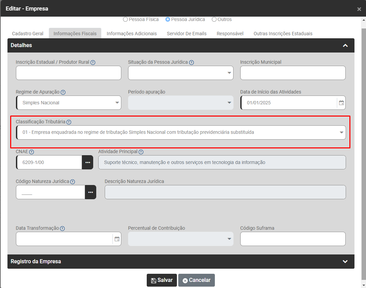Open calendar picker for Data Transformação
This screenshot has width=366, height=288.
click(x=117, y=239)
